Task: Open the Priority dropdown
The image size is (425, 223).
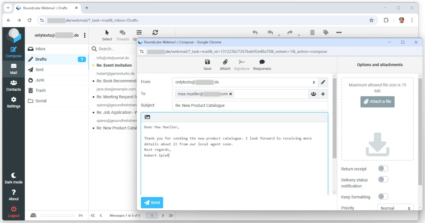Action: (395, 208)
